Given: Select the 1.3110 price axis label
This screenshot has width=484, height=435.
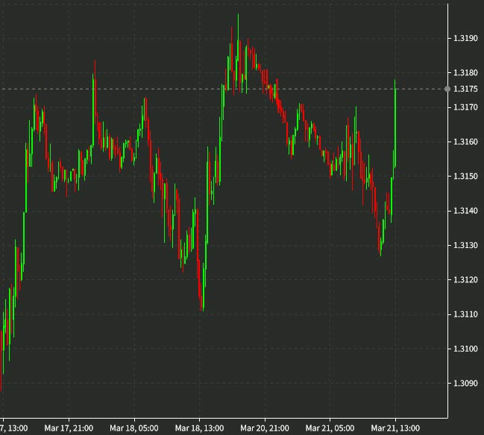Looking at the screenshot, I should 465,314.
